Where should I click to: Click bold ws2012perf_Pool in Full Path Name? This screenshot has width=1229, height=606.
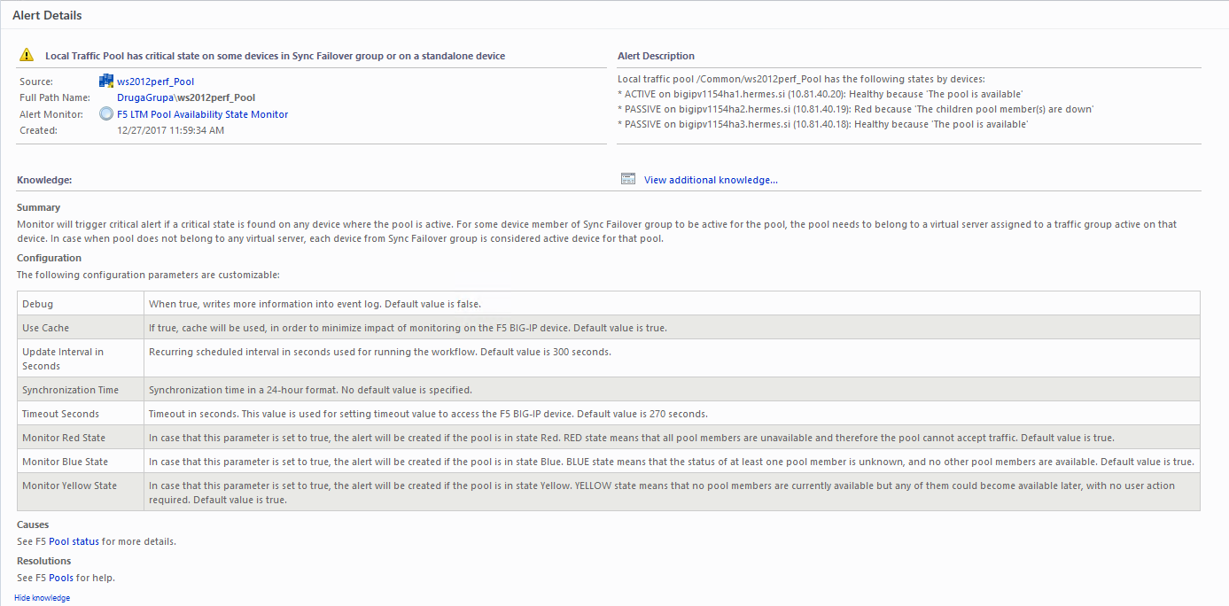[x=216, y=97]
